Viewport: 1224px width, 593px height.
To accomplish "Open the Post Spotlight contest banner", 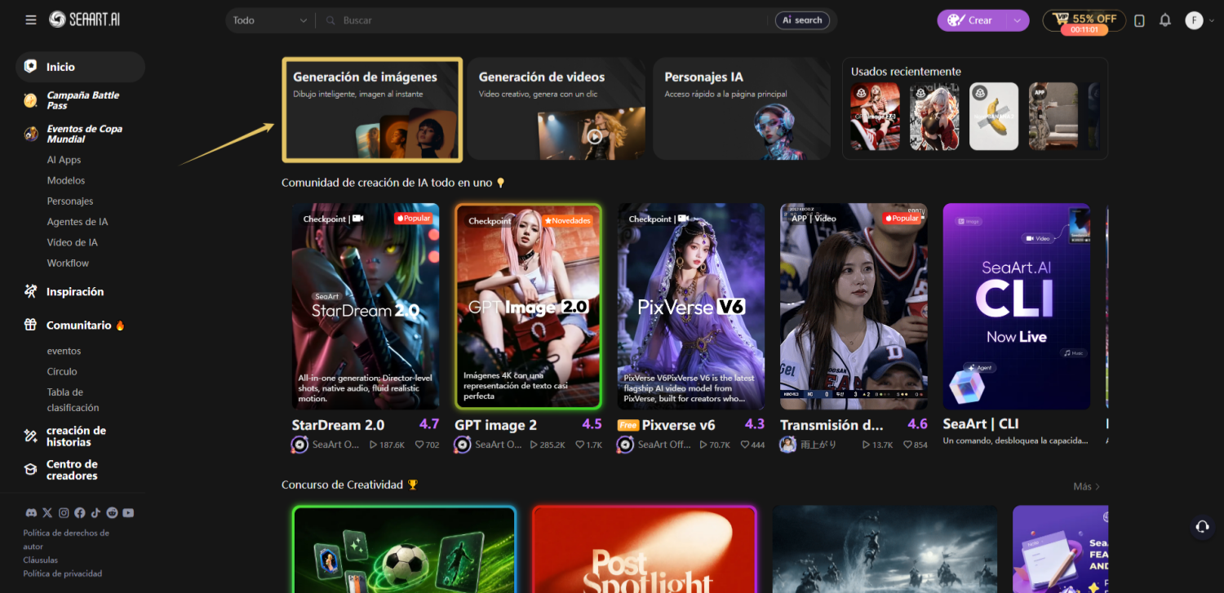I will (x=645, y=549).
